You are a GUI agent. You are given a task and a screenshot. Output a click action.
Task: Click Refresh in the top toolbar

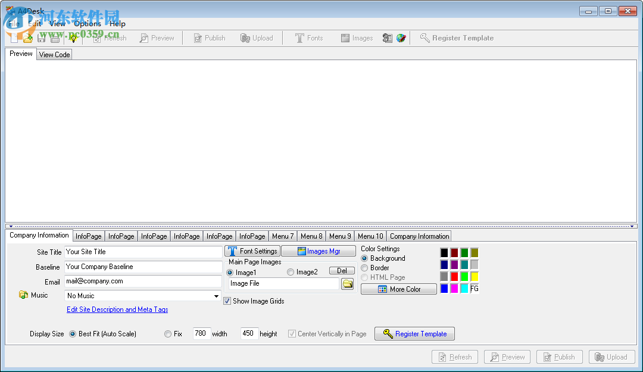[110, 38]
